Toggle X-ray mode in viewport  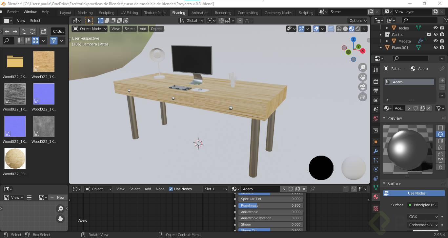(x=331, y=29)
